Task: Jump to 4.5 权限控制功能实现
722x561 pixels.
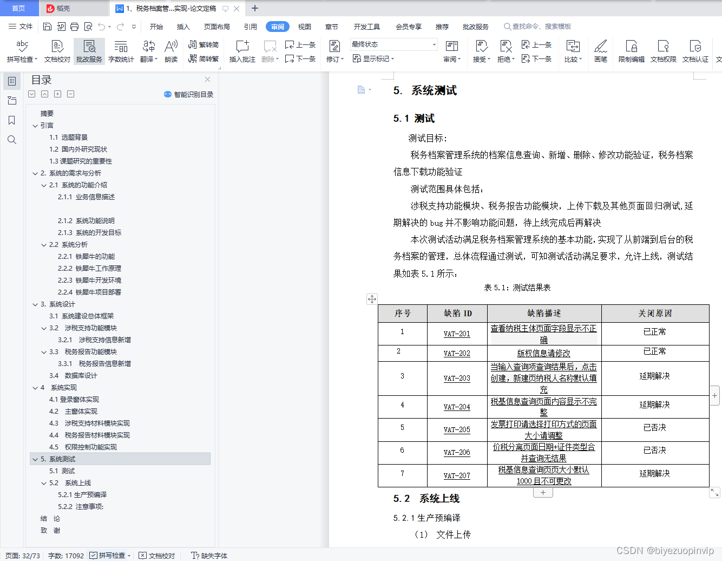Action: coord(83,447)
